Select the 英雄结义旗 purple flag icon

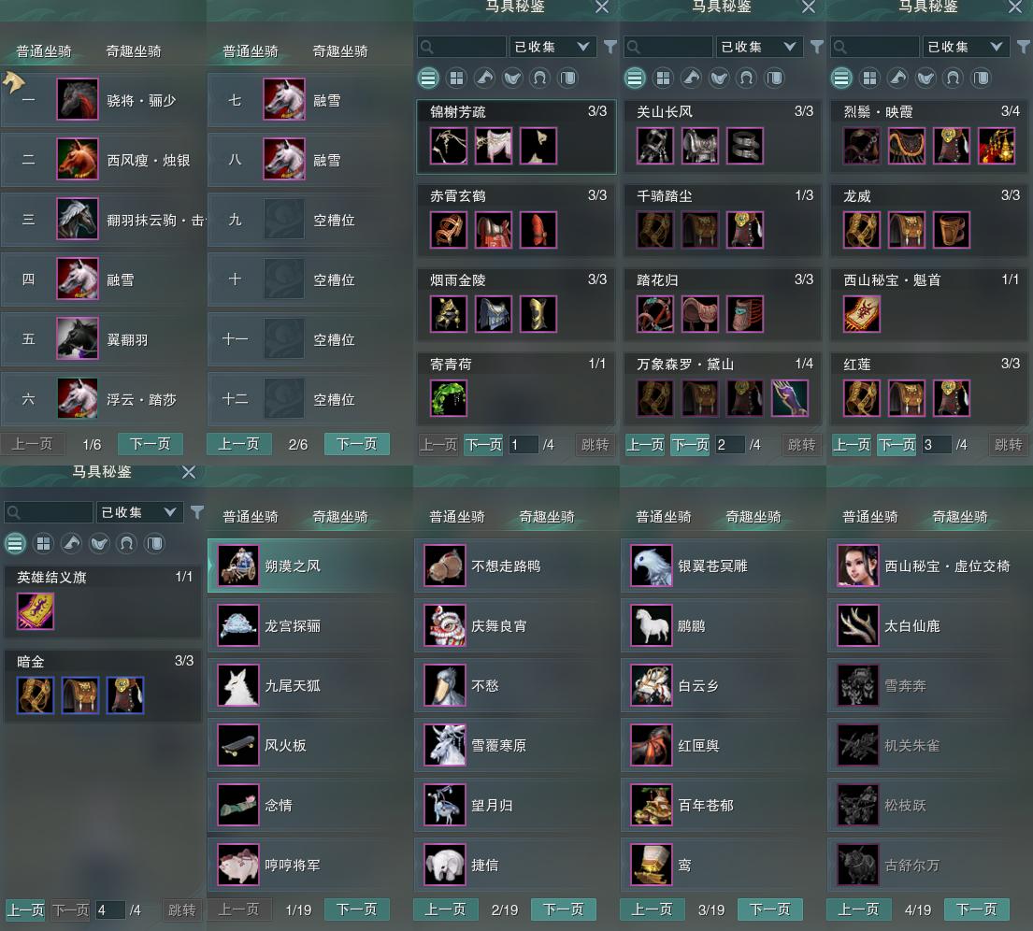tap(36, 610)
